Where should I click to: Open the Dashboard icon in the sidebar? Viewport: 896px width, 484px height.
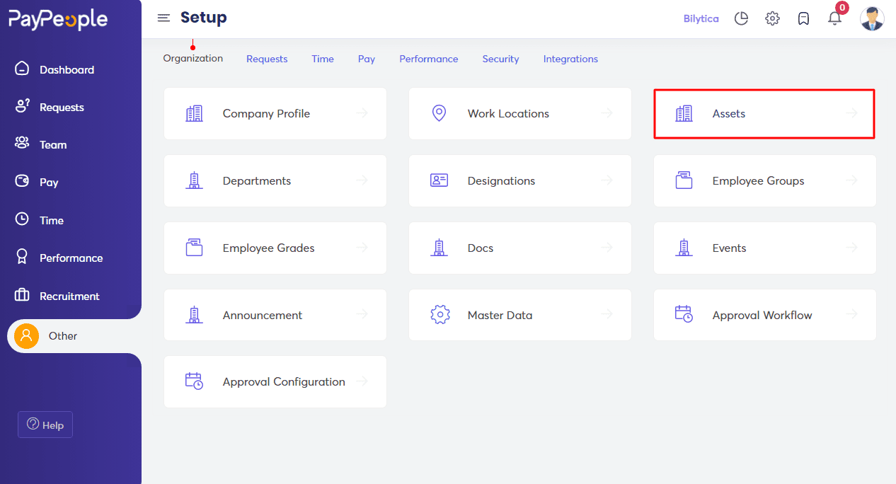[x=21, y=69]
